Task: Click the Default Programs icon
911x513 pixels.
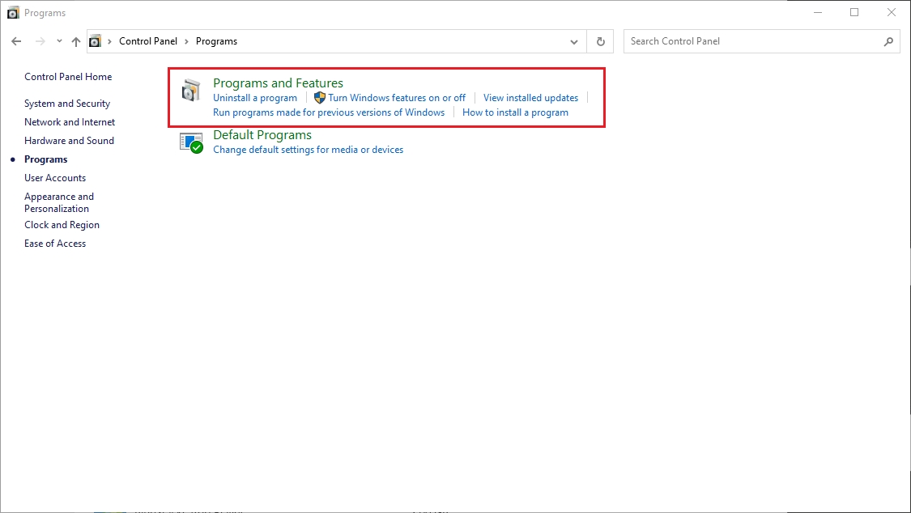Action: click(x=191, y=142)
